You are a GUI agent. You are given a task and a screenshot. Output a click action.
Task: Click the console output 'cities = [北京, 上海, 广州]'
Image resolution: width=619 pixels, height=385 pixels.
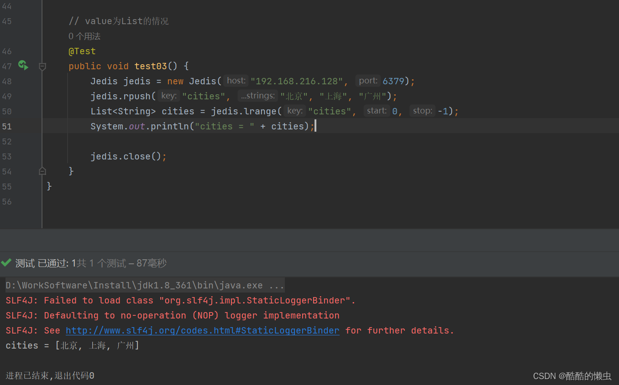(x=72, y=345)
